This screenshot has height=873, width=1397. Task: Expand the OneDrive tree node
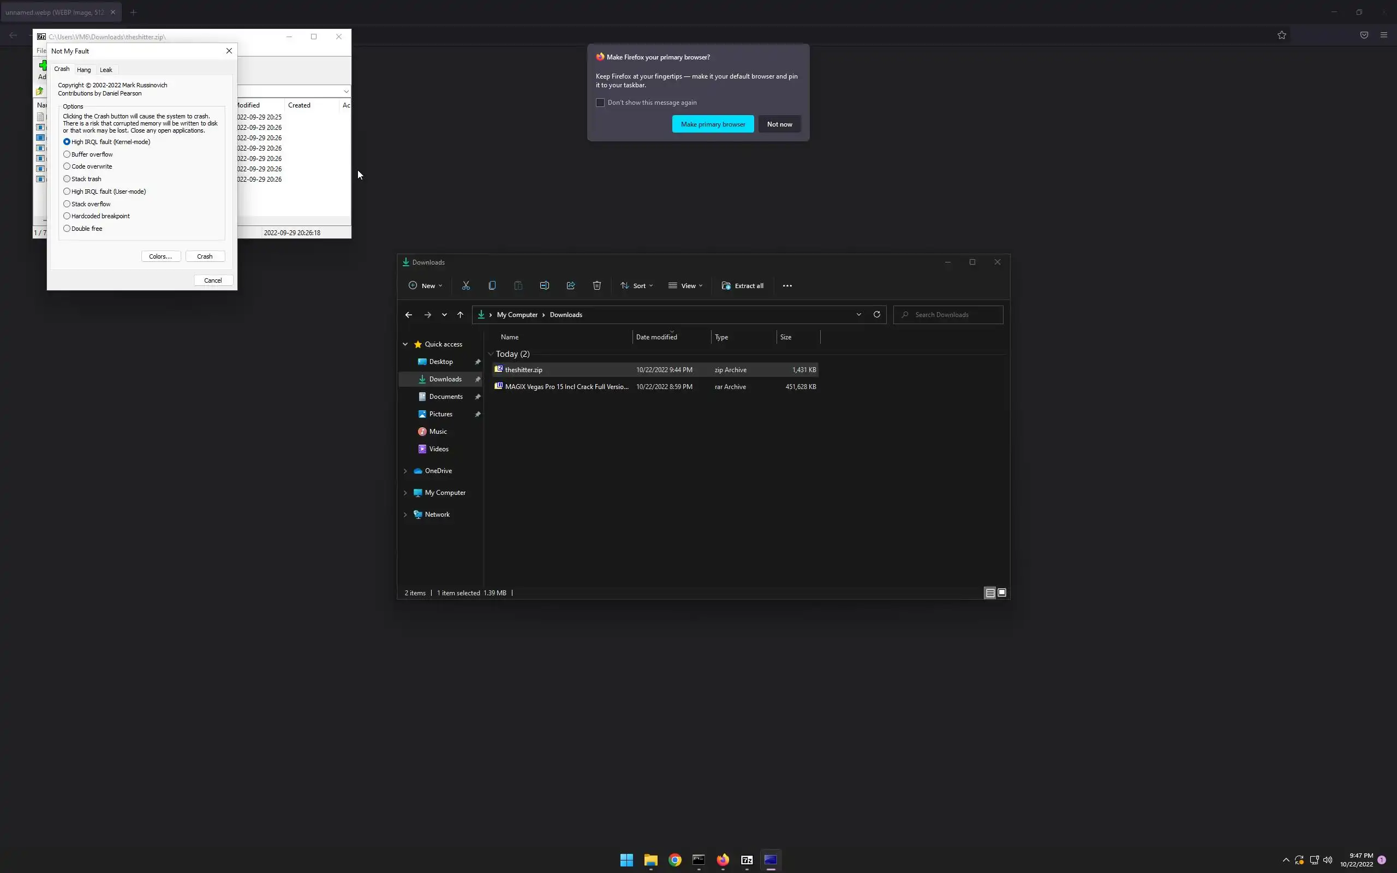[x=405, y=470]
